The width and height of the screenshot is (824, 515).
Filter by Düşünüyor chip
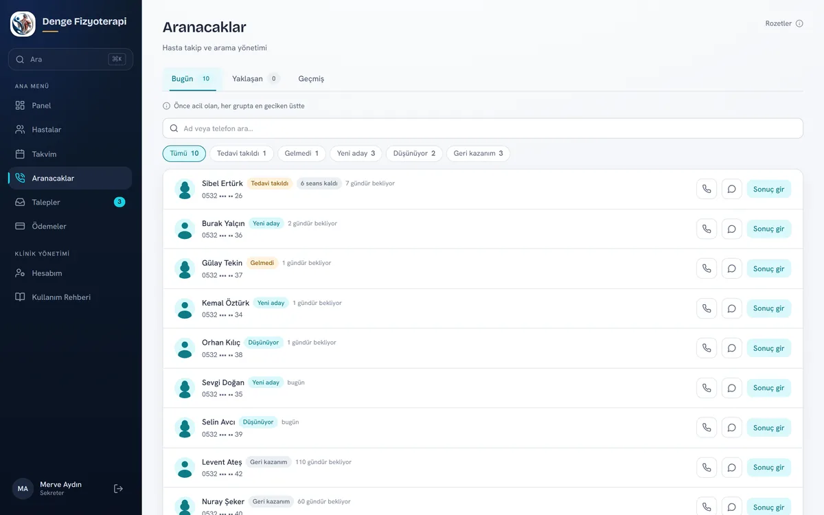tap(414, 153)
